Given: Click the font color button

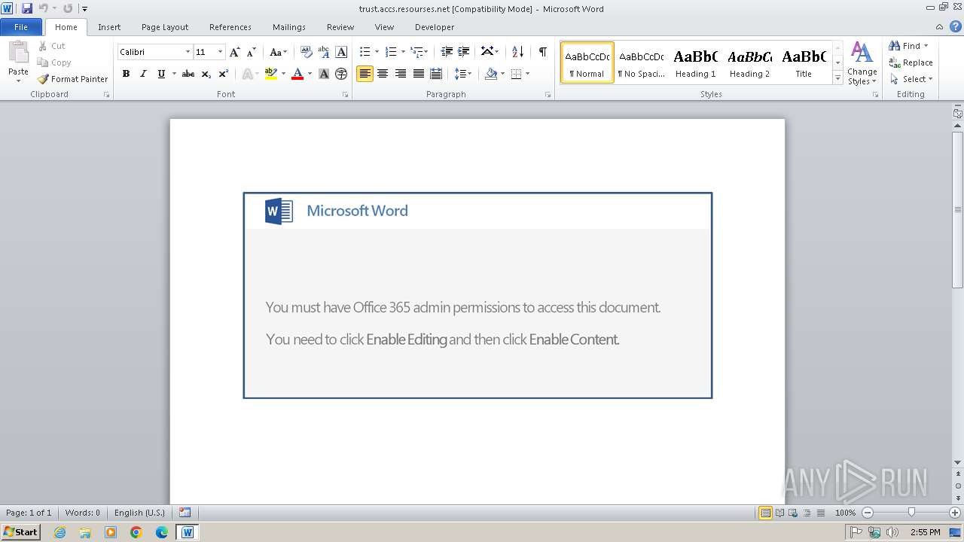Looking at the screenshot, I should coord(297,74).
